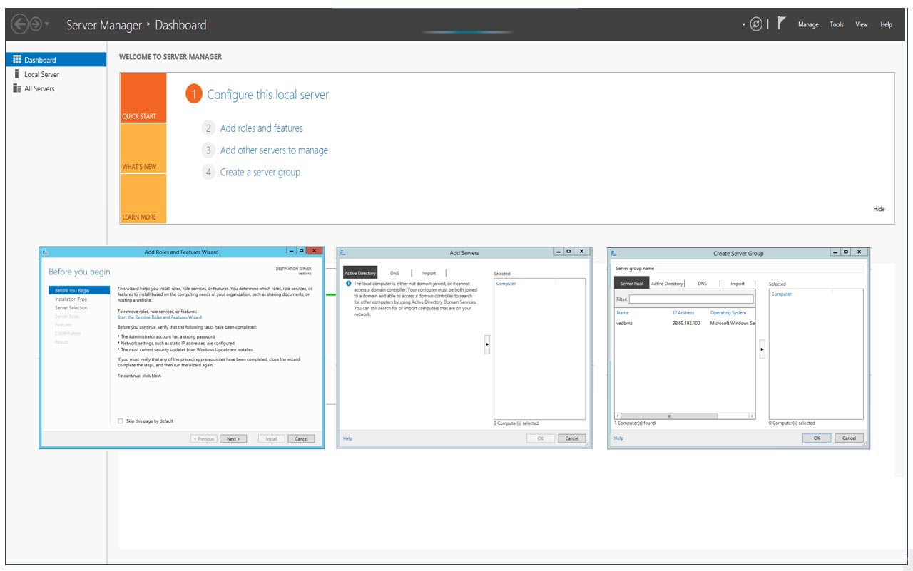Viewport: 913px width, 571px height.
Task: Select the vedbrnz server row
Action: coord(685,323)
